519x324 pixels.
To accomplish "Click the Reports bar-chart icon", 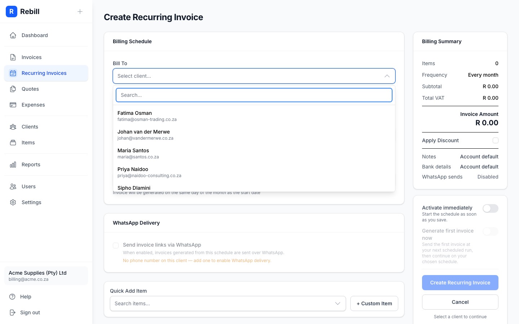I will (13, 165).
